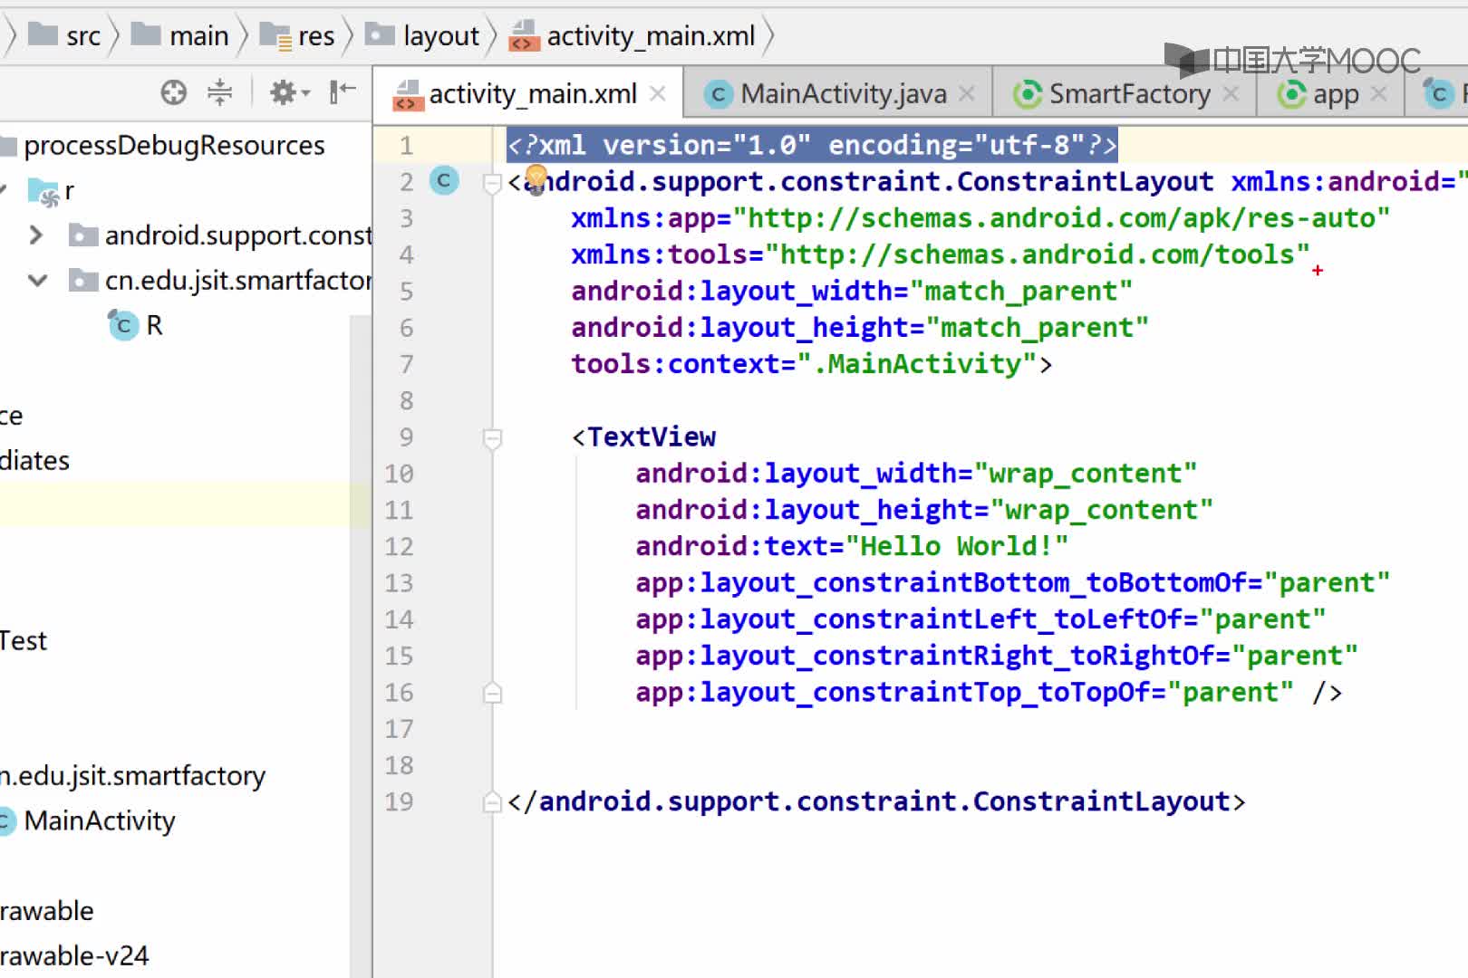Click the fold end marker at line 16
1468x978 pixels.
click(x=492, y=693)
